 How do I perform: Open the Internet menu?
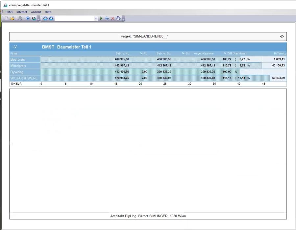tap(22, 12)
